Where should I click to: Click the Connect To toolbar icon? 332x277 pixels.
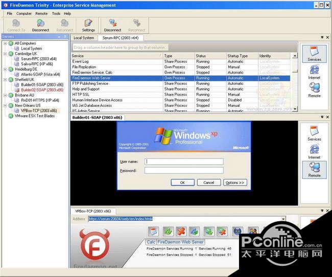(x=16, y=23)
